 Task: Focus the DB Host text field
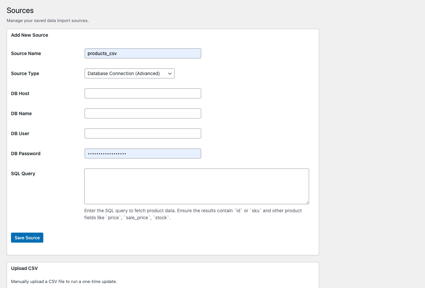[x=143, y=93]
